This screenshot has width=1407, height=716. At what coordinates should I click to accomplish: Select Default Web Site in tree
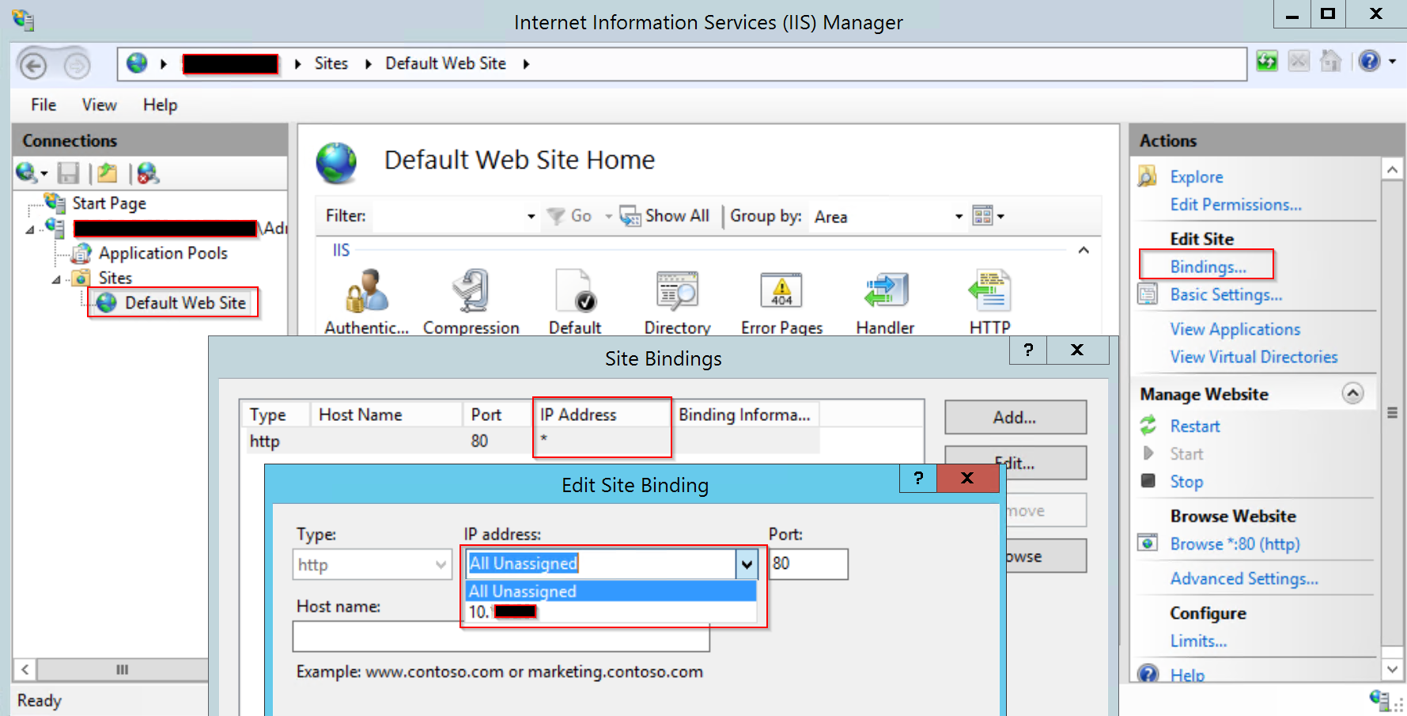coord(185,302)
